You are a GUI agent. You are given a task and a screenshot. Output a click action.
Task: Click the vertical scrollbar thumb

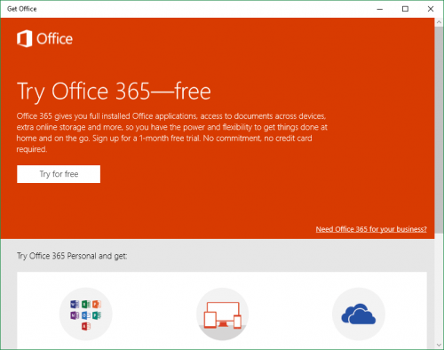pyautogui.click(x=440, y=129)
